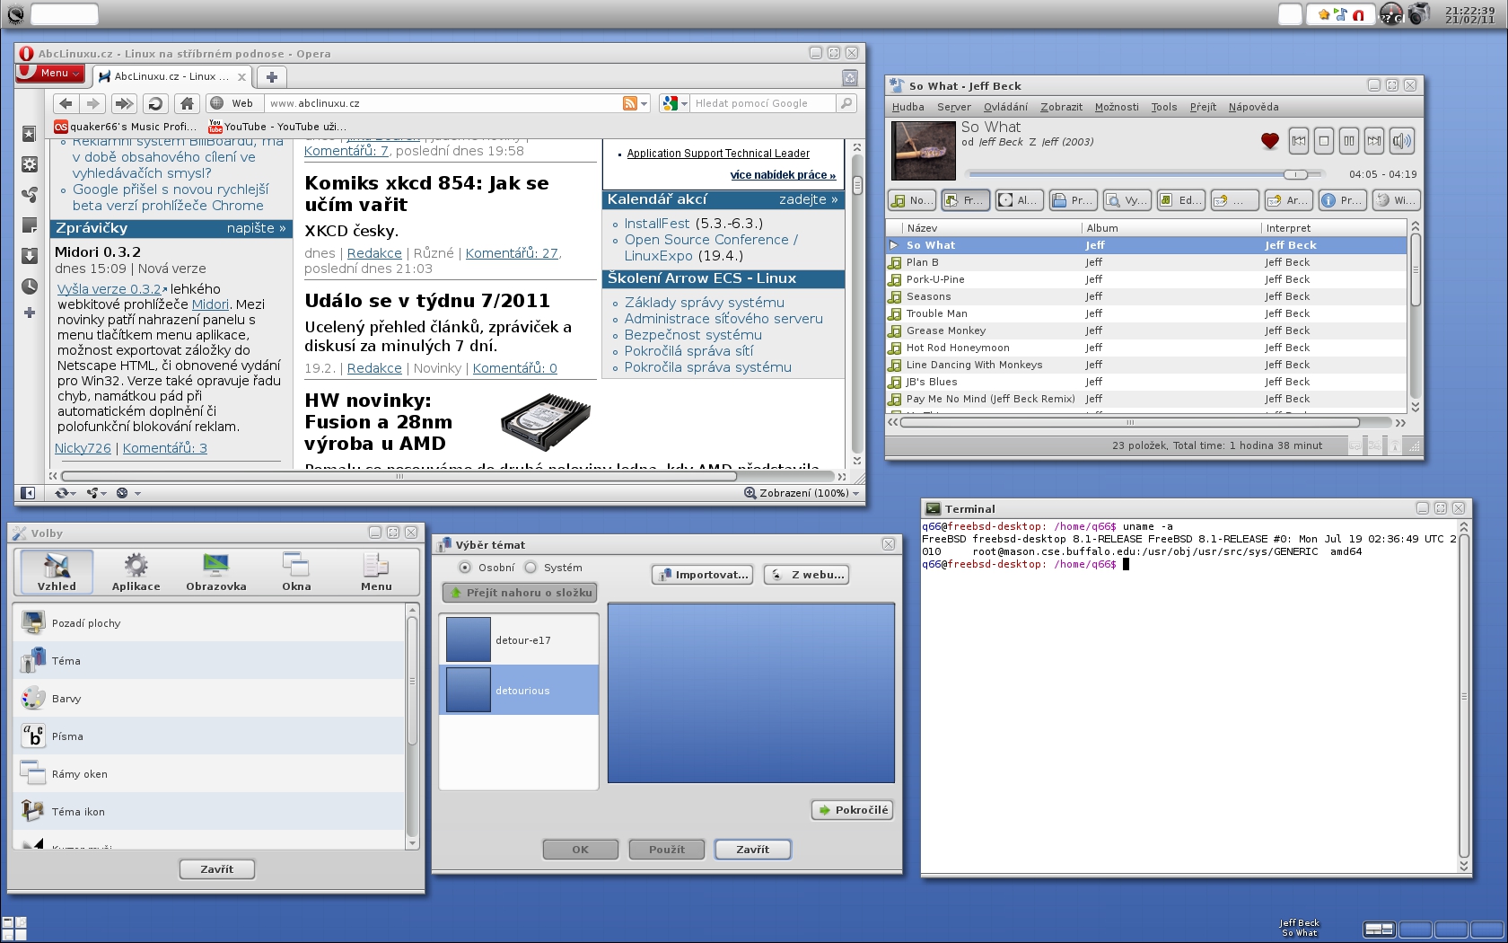Skip to previous track in music player
Viewport: 1508px width, 943px height.
[x=1299, y=141]
